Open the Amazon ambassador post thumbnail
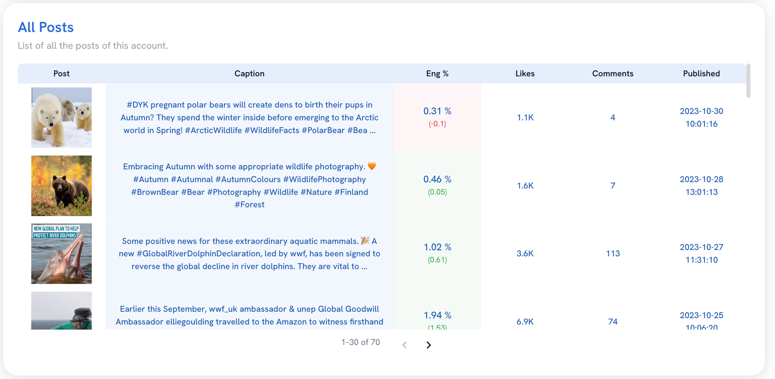This screenshot has height=379, width=775. click(62, 311)
